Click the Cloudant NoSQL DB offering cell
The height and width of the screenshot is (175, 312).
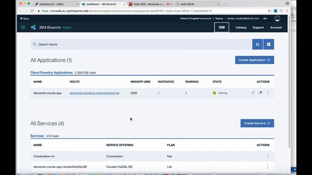point(119,167)
